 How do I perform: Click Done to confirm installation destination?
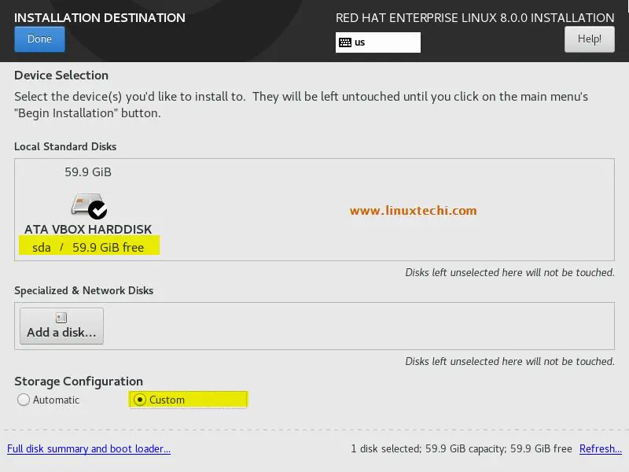pos(39,39)
